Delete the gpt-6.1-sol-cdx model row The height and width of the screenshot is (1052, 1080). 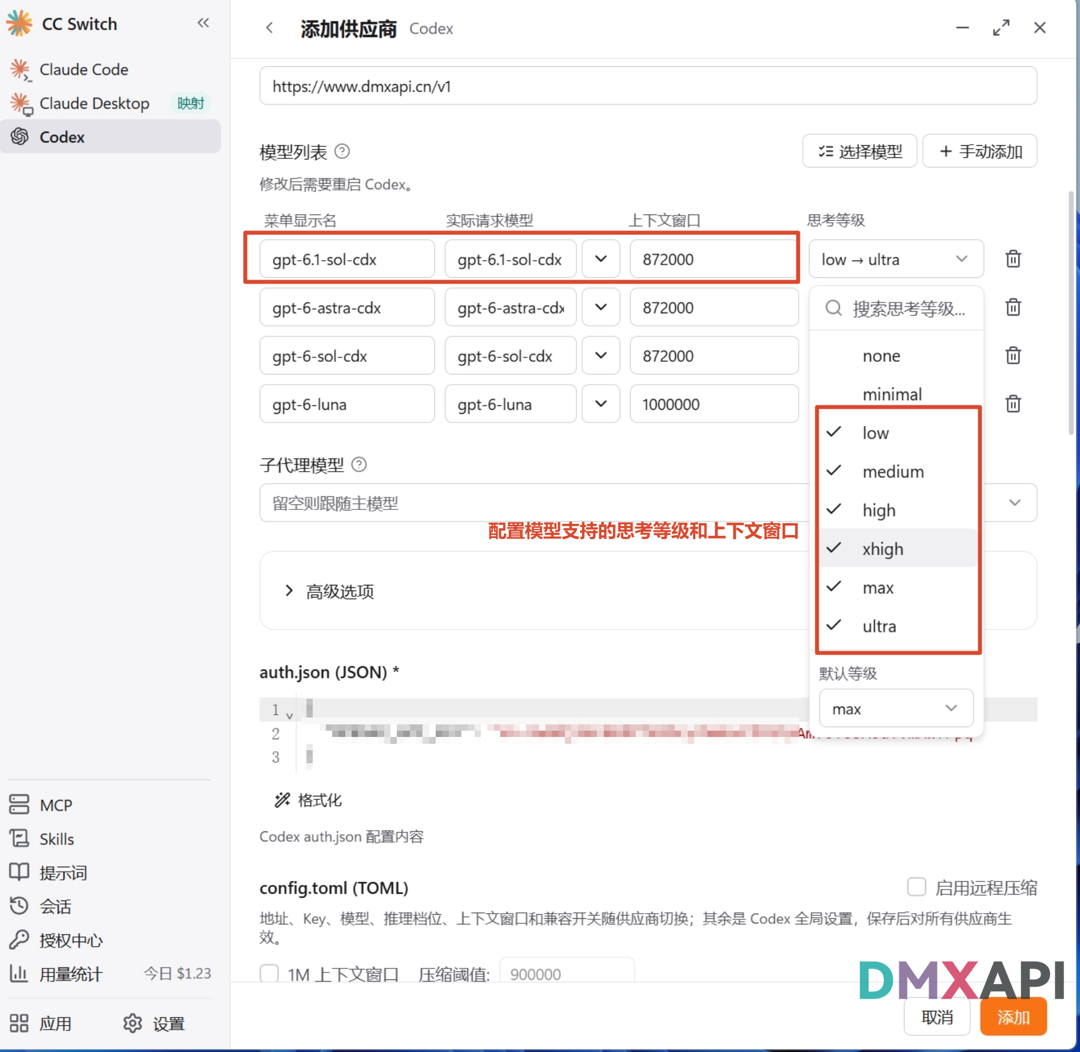pyautogui.click(x=1013, y=259)
